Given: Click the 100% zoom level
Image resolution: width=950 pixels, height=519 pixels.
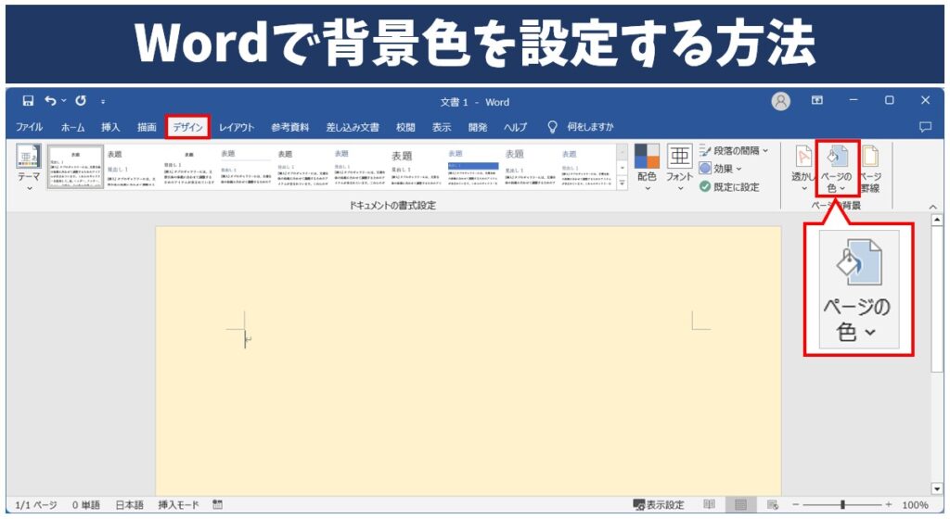Looking at the screenshot, I should pos(915,504).
